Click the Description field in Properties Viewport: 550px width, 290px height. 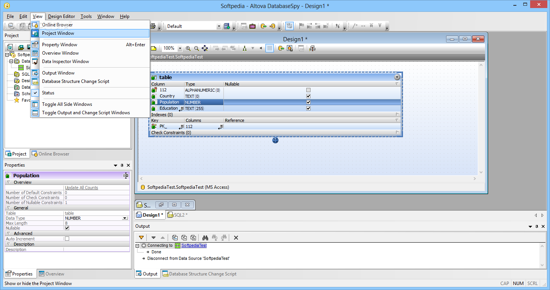point(97,249)
